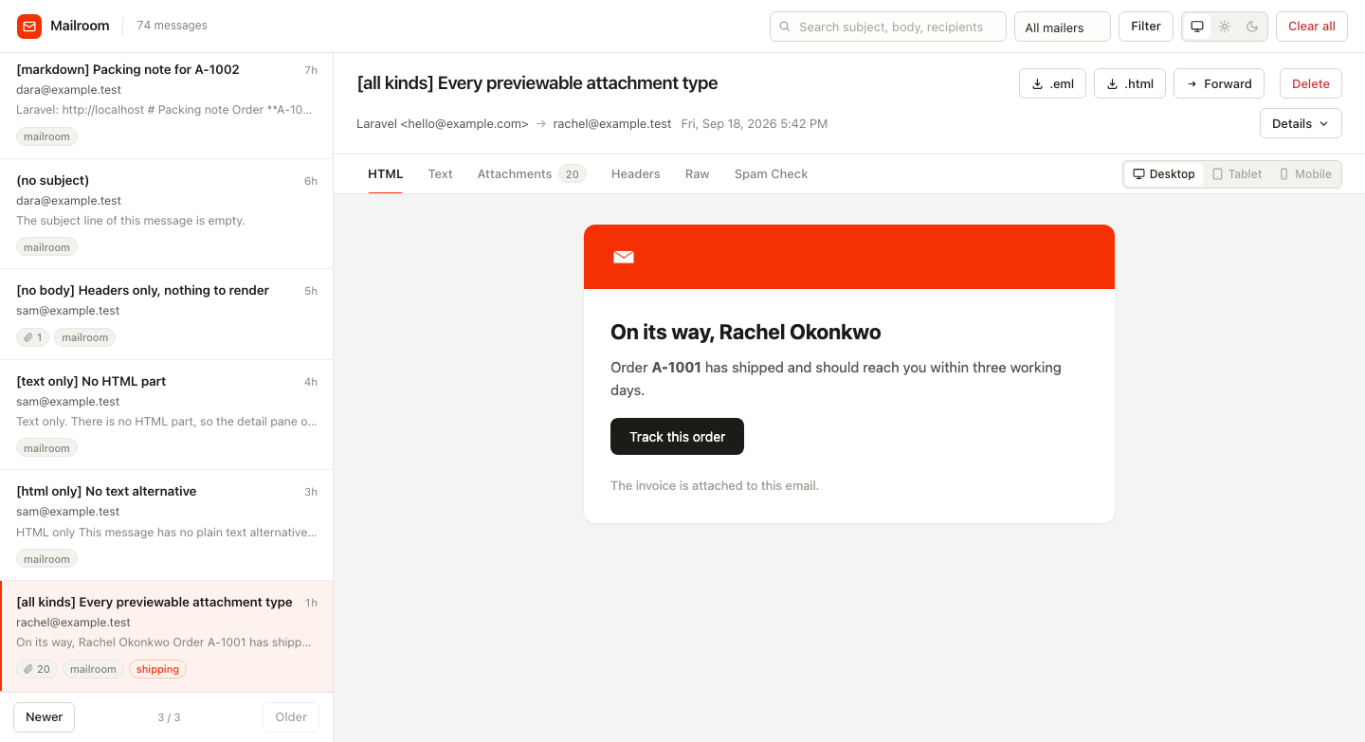Focus the search subject, body, recipients field
This screenshot has width=1365, height=742.
click(x=888, y=27)
